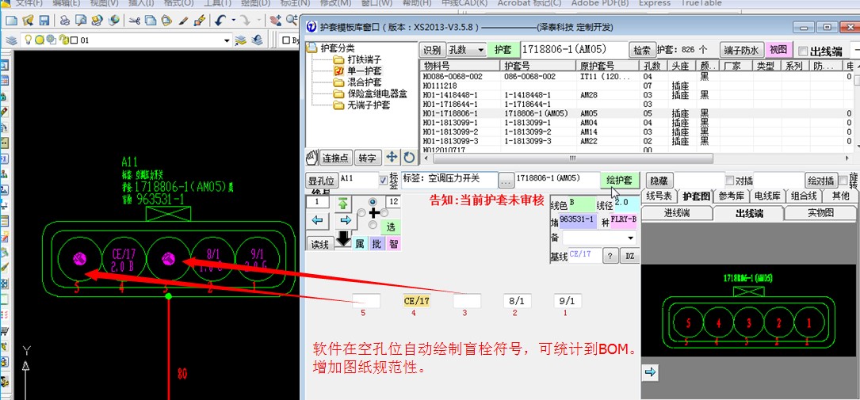Image resolution: width=860 pixels, height=400 pixels.
Task: Click the blue left arrow button
Action: [x=317, y=220]
